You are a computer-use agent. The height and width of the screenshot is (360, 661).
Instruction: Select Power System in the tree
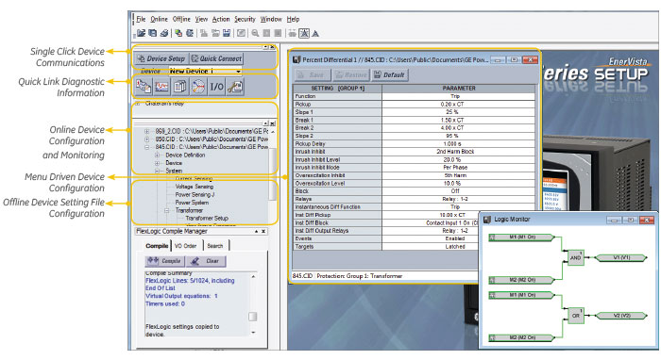tap(192, 203)
